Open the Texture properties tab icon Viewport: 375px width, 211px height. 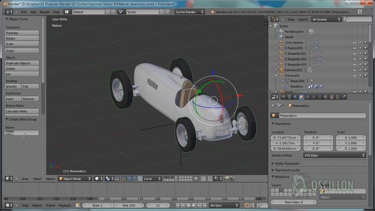click(332, 97)
